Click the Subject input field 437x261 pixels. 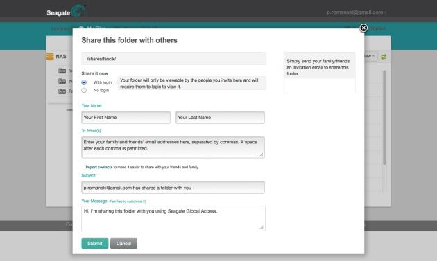pyautogui.click(x=173, y=188)
